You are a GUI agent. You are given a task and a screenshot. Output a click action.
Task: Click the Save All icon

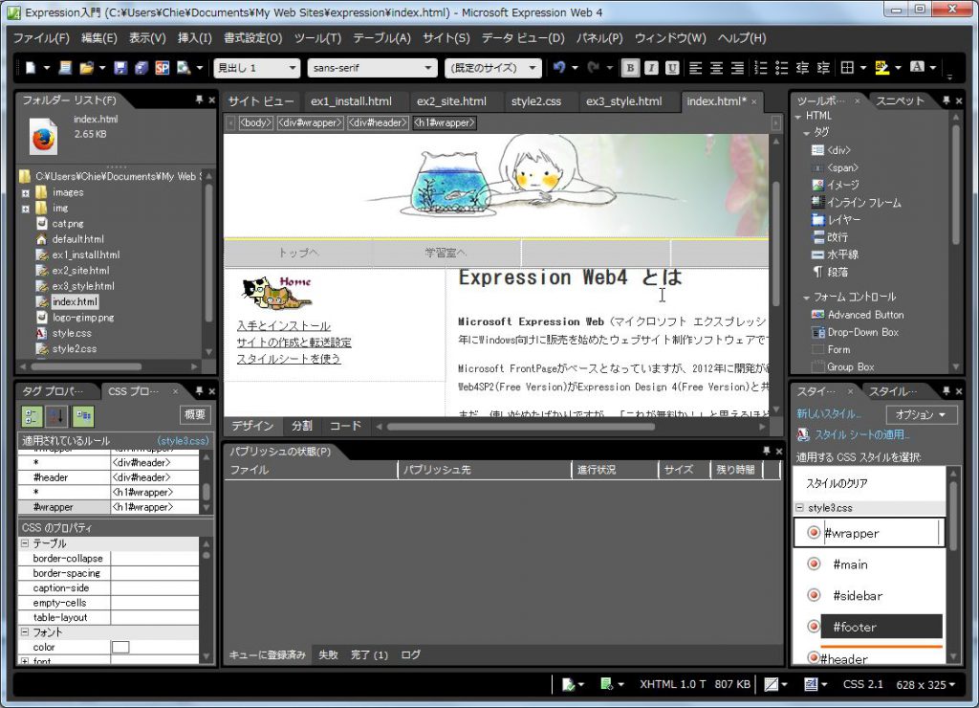141,68
